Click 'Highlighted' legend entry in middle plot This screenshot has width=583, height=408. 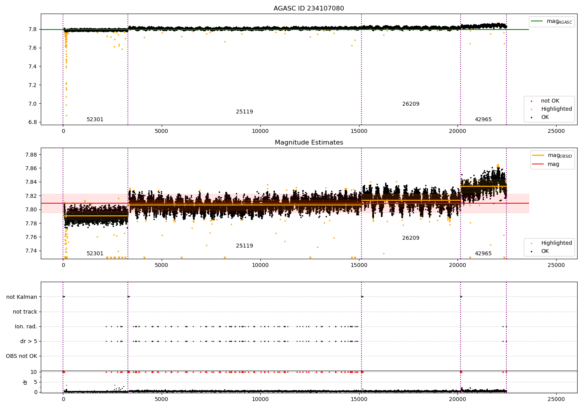(557, 243)
